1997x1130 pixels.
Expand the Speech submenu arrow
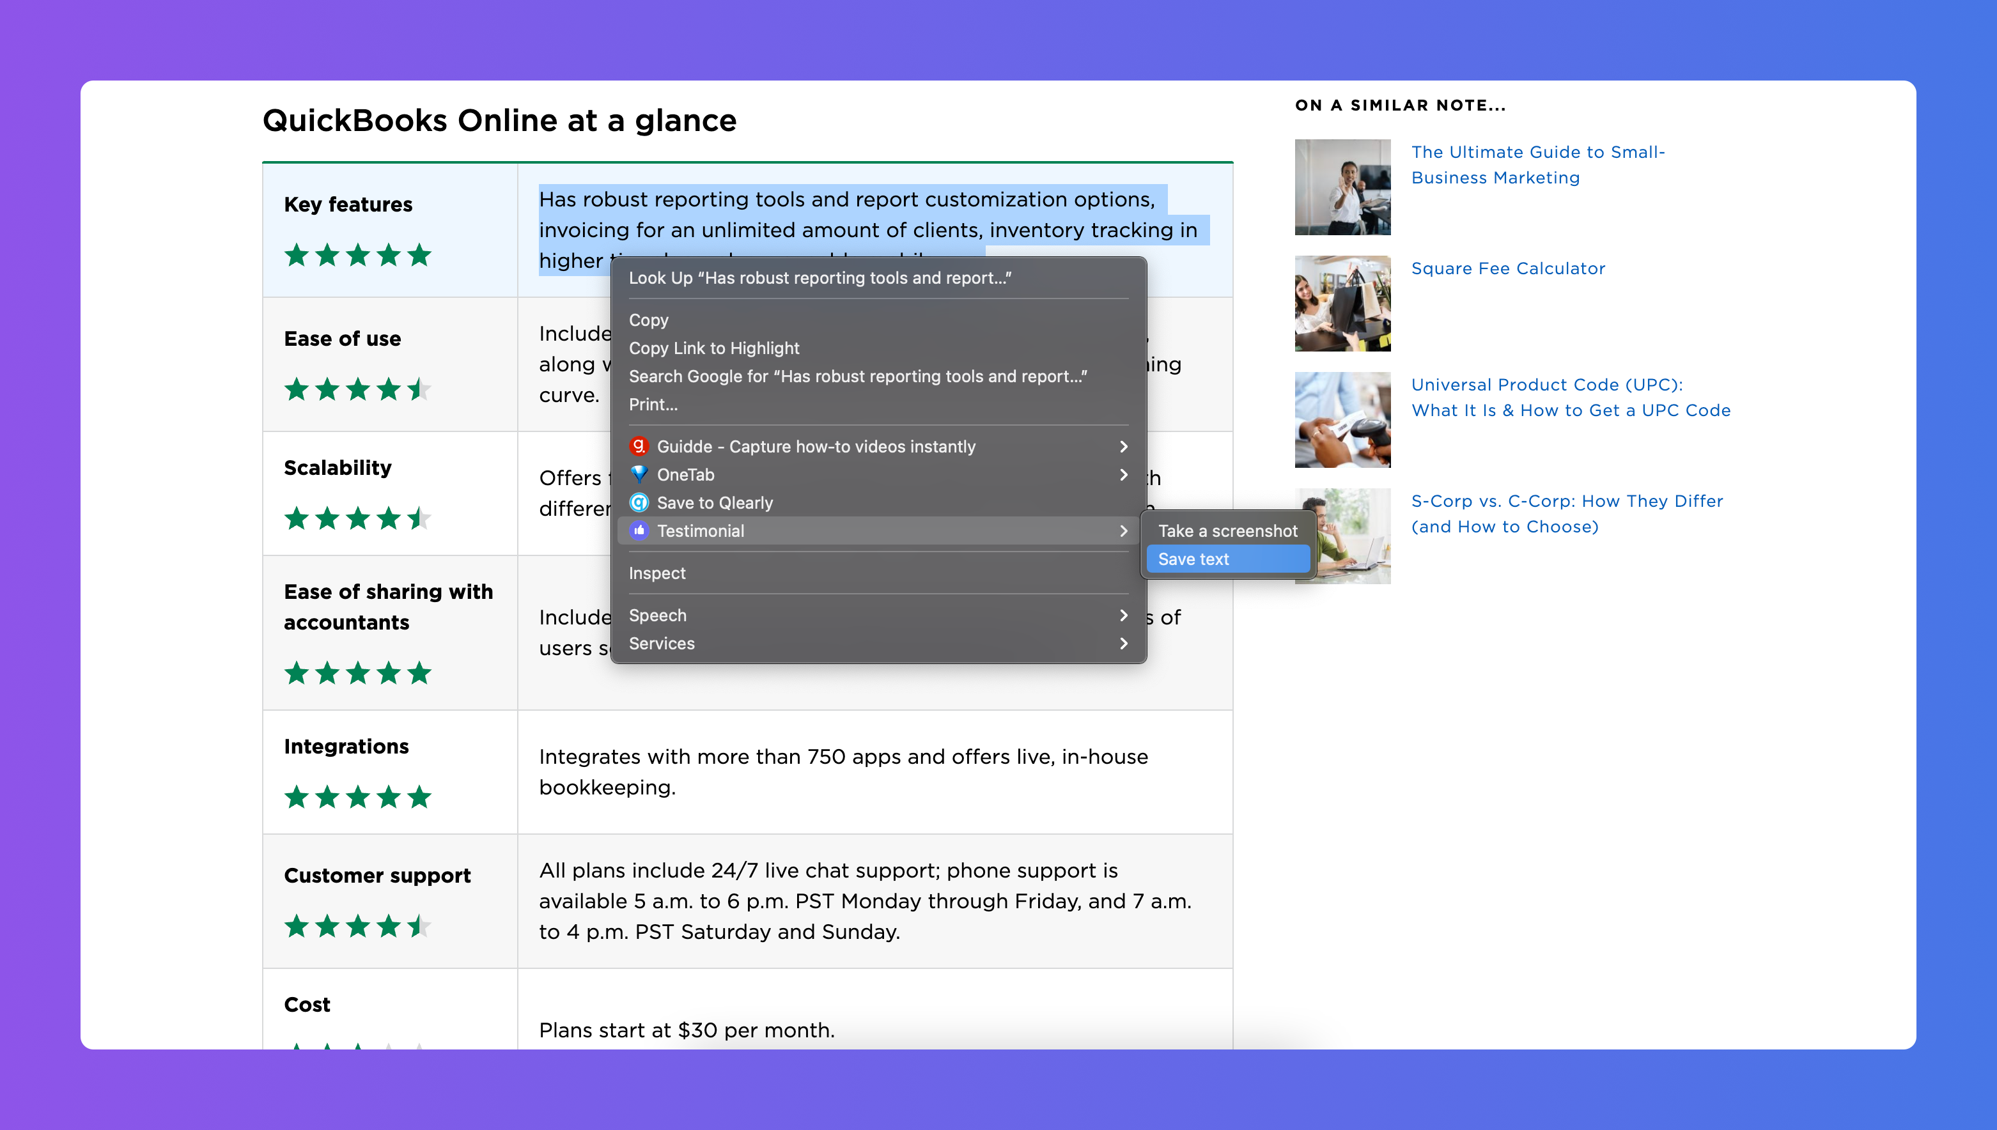point(1123,615)
